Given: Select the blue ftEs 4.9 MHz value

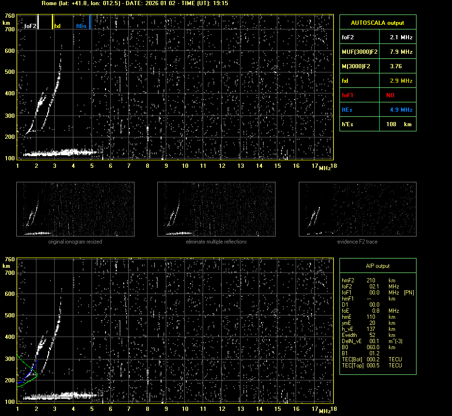Looking at the screenshot, I should pos(401,110).
